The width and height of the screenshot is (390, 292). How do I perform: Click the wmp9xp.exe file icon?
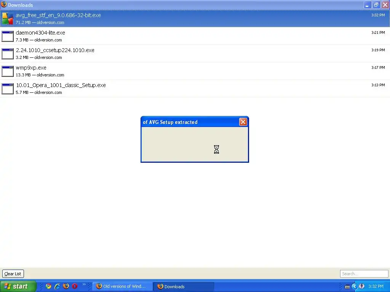8,71
